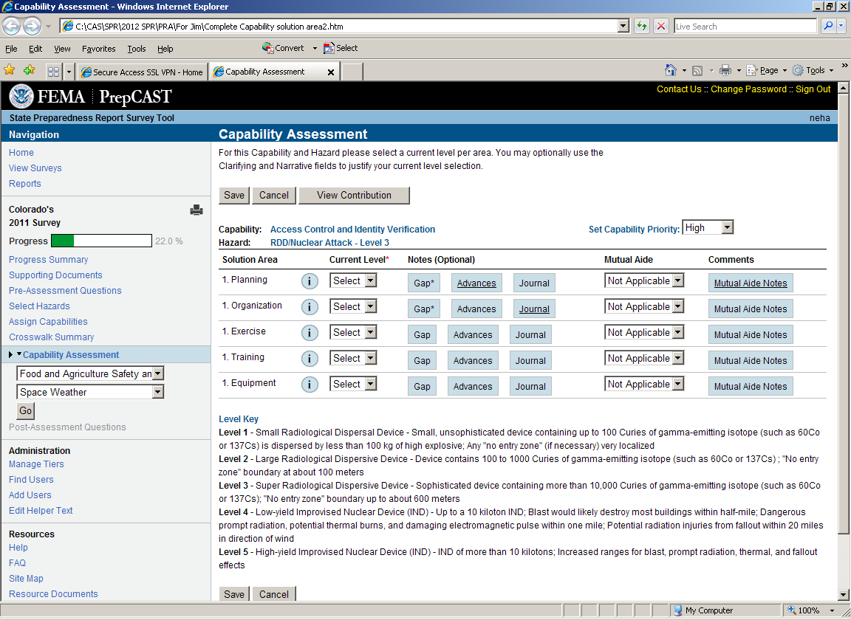Viewport: 851px width, 620px height.
Task: Open the Tools menu in menu bar
Action: click(137, 49)
